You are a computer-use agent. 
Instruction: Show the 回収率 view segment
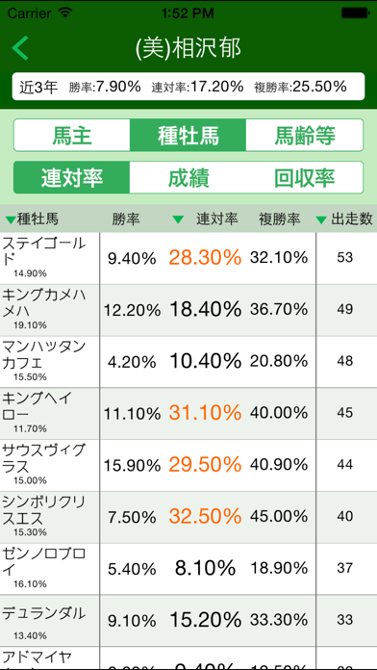(305, 177)
